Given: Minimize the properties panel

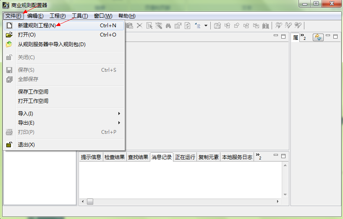Looking at the screenshot, I should (x=328, y=35).
